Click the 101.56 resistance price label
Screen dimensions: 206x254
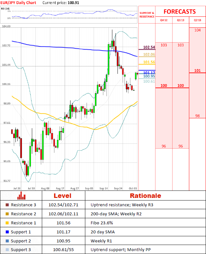[x=149, y=62]
